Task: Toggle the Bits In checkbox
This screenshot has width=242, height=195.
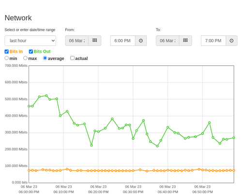Action: click(7, 51)
